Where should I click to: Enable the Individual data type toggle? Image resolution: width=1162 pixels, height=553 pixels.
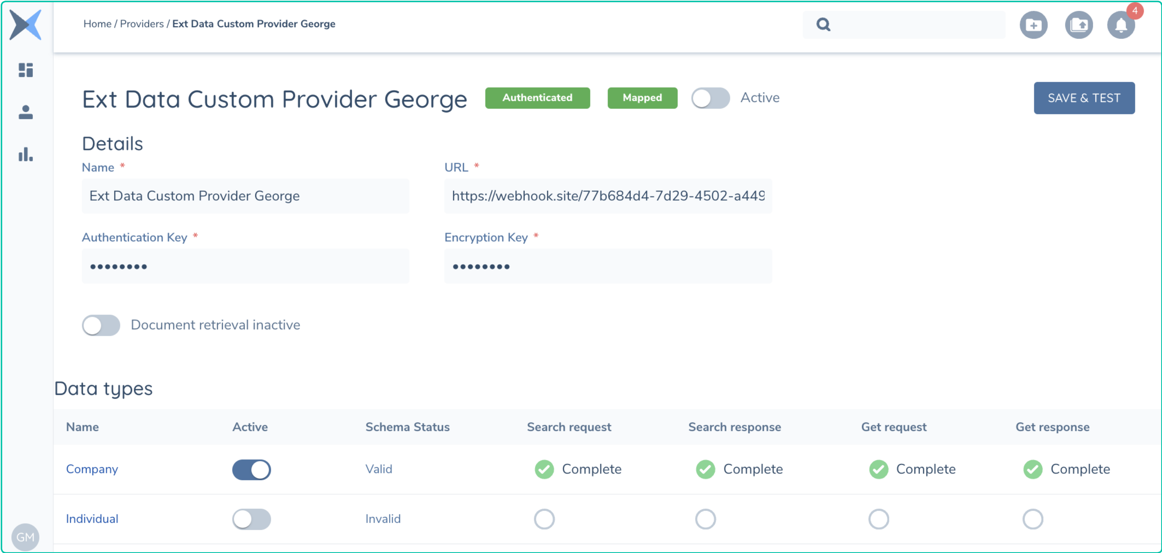(x=252, y=519)
